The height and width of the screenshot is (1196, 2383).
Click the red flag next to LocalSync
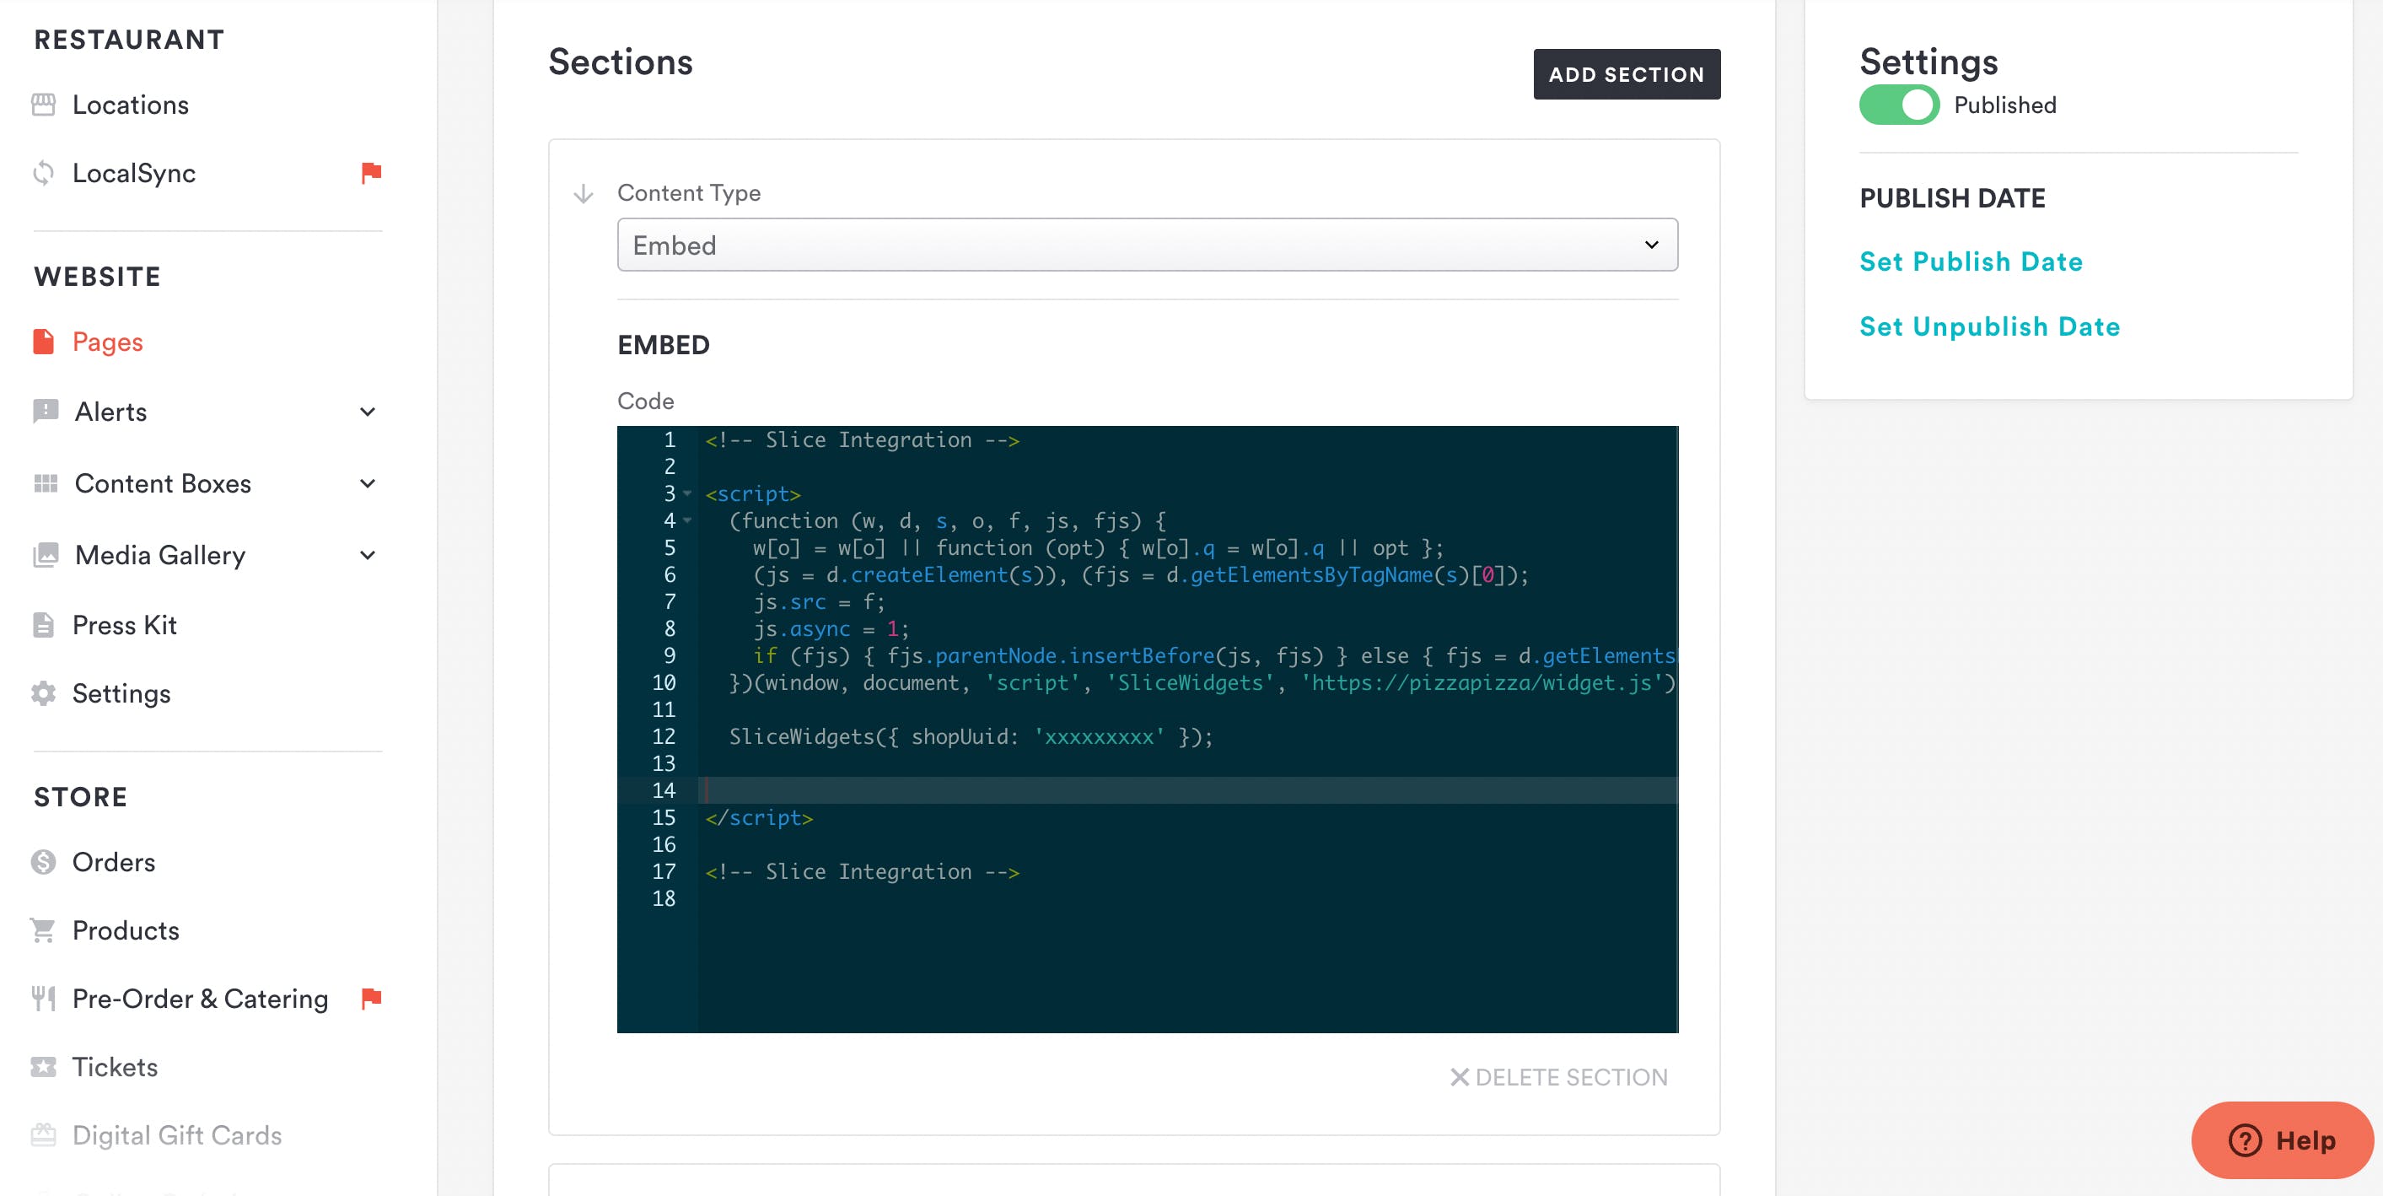[371, 173]
